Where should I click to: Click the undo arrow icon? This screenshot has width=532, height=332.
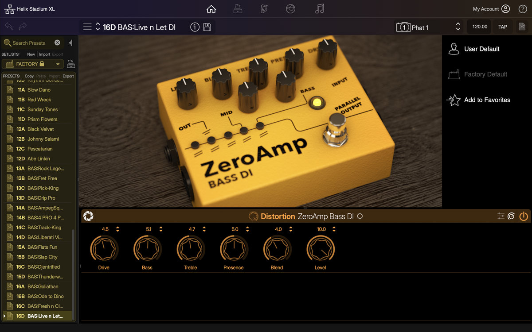coord(9,27)
